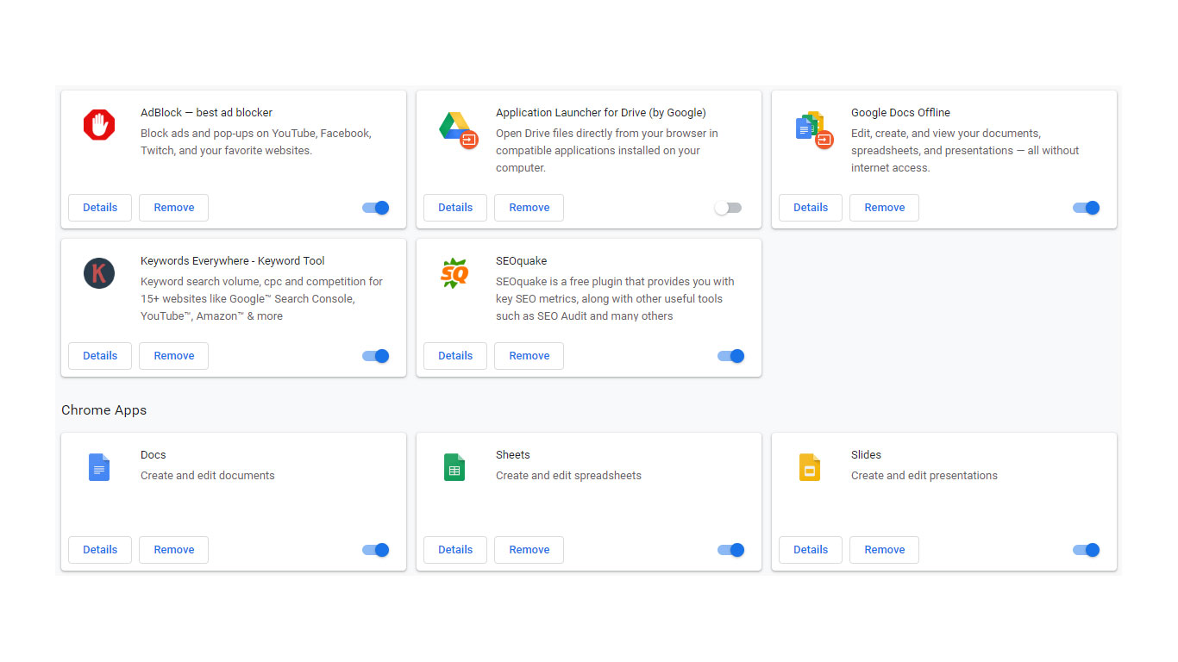Disable the AdBlock extension toggle

click(x=376, y=208)
